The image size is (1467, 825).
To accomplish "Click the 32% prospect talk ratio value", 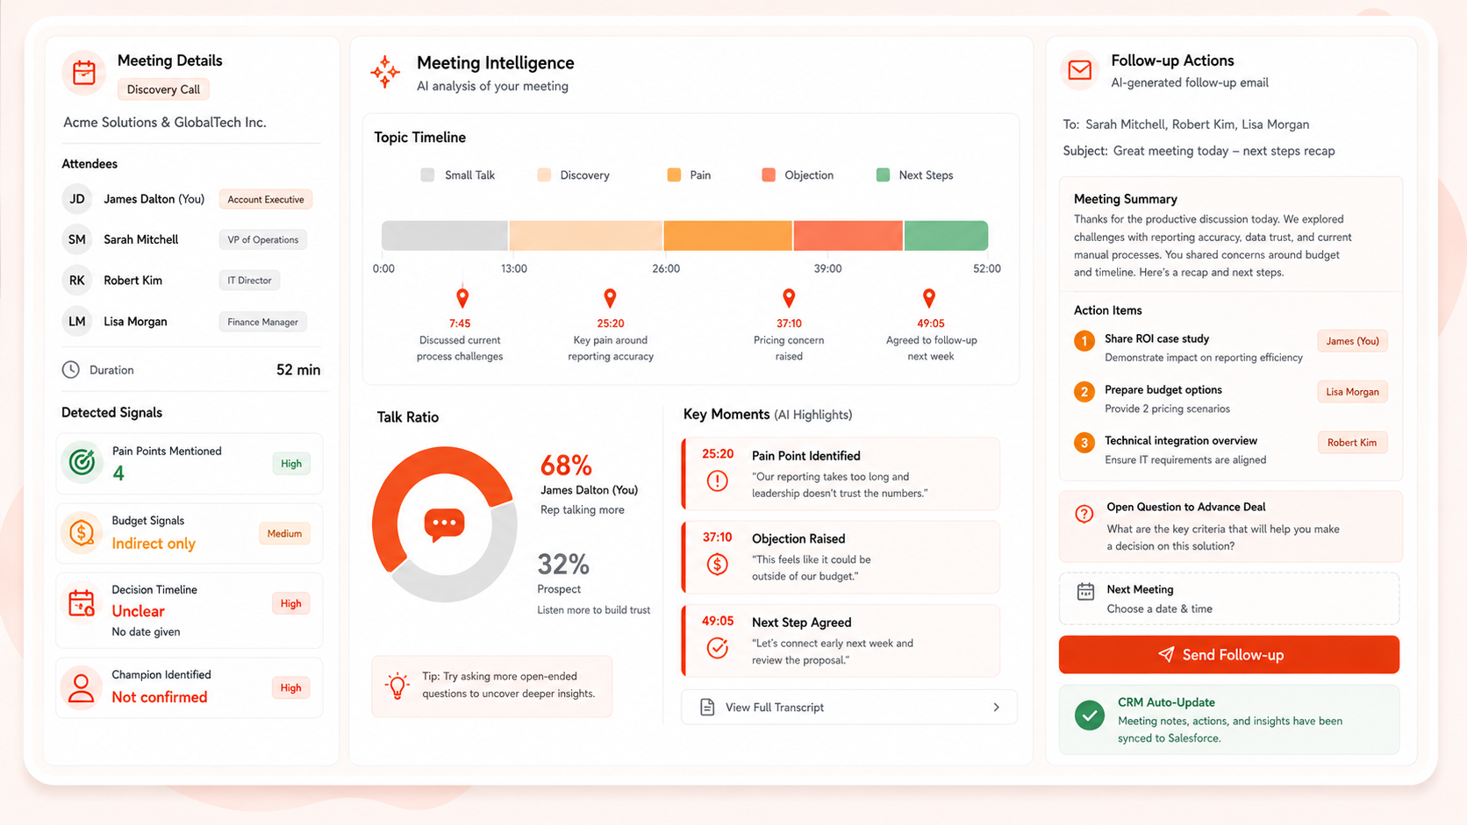I will point(563,564).
